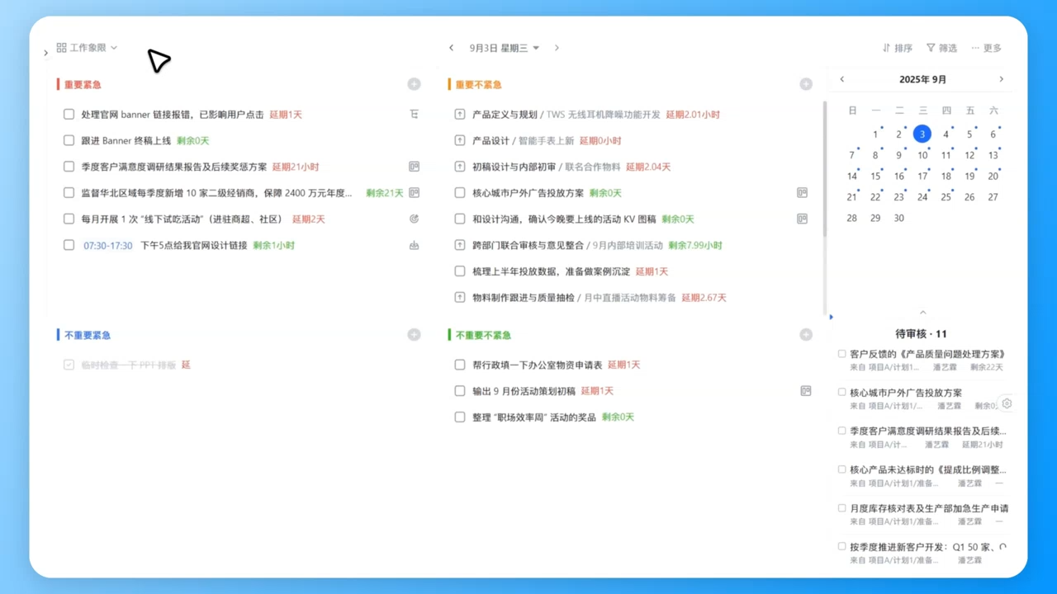Click repeat icon on 每月开展1次线下试吃活动 row
This screenshot has width=1057, height=594.
click(414, 219)
